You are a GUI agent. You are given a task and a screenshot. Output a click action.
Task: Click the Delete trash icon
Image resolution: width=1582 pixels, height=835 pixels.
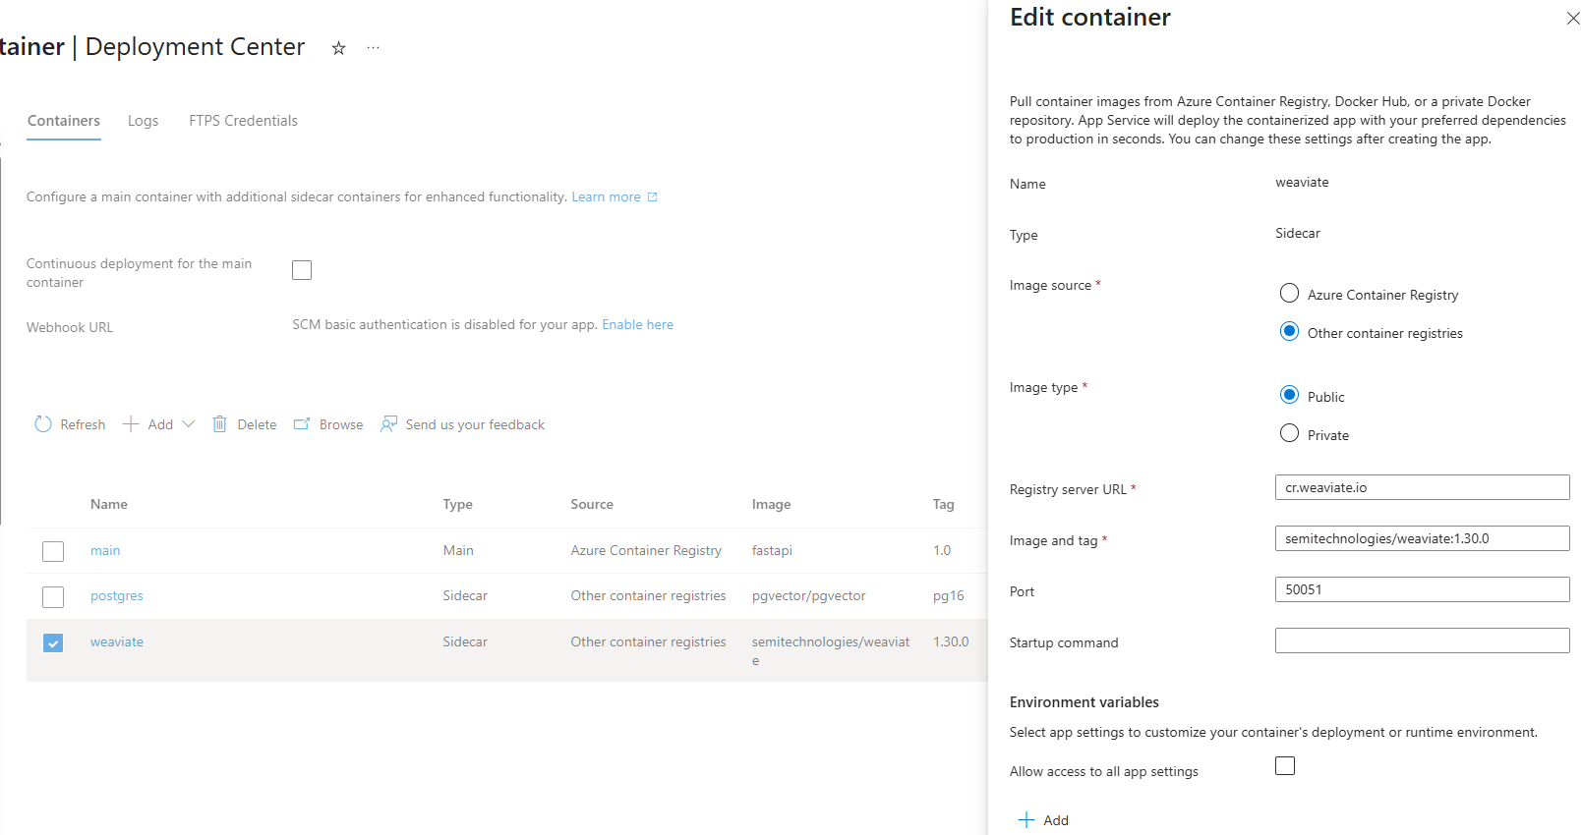pos(219,424)
